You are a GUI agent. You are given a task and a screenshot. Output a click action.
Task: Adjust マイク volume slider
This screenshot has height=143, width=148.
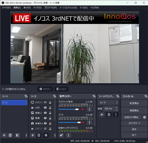click(69, 122)
